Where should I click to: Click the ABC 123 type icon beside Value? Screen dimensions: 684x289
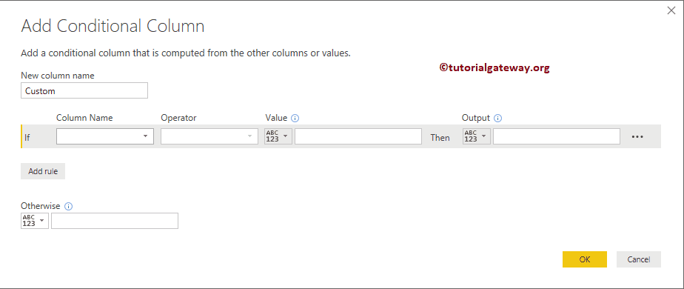click(272, 136)
